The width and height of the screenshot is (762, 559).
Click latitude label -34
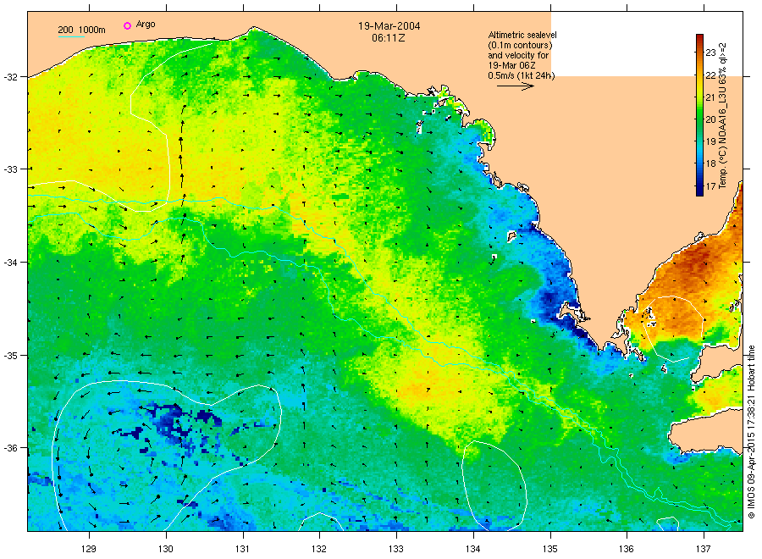tap(11, 263)
